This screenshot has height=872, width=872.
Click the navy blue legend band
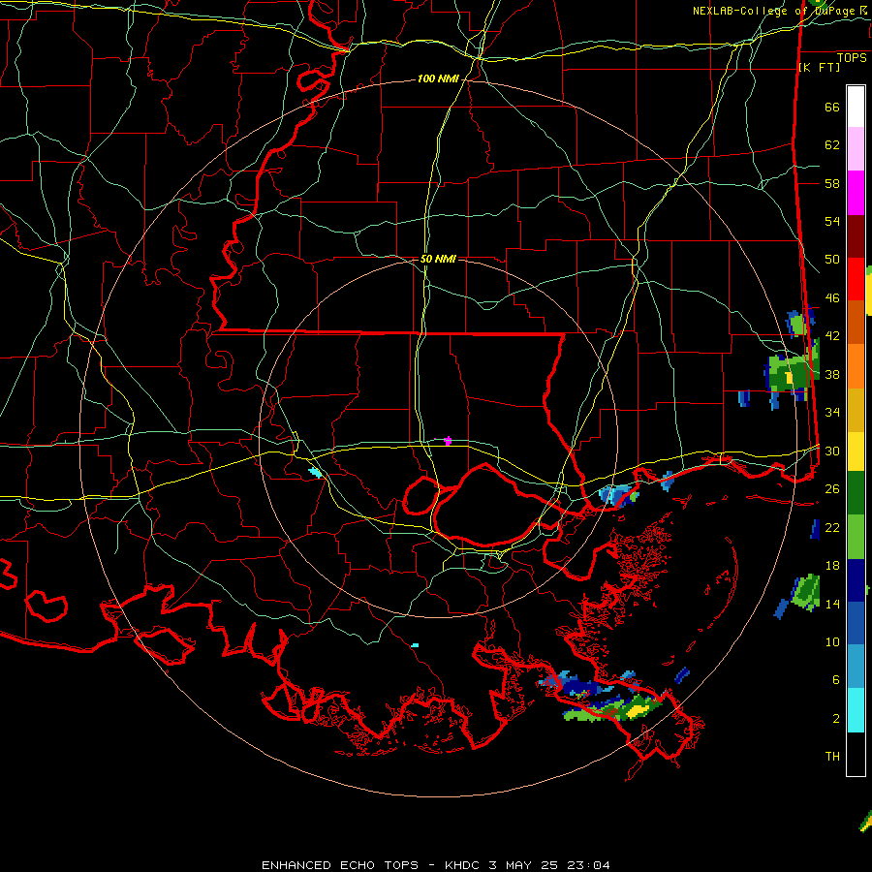(x=856, y=580)
